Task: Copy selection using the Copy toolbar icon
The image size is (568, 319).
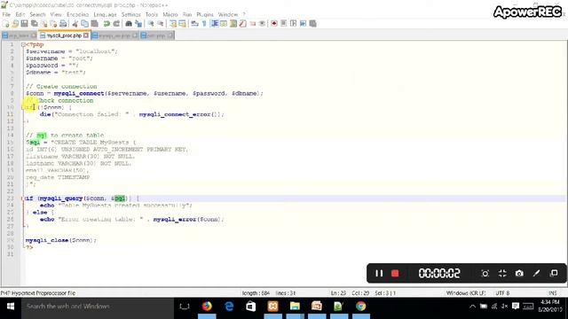Action: (84, 24)
